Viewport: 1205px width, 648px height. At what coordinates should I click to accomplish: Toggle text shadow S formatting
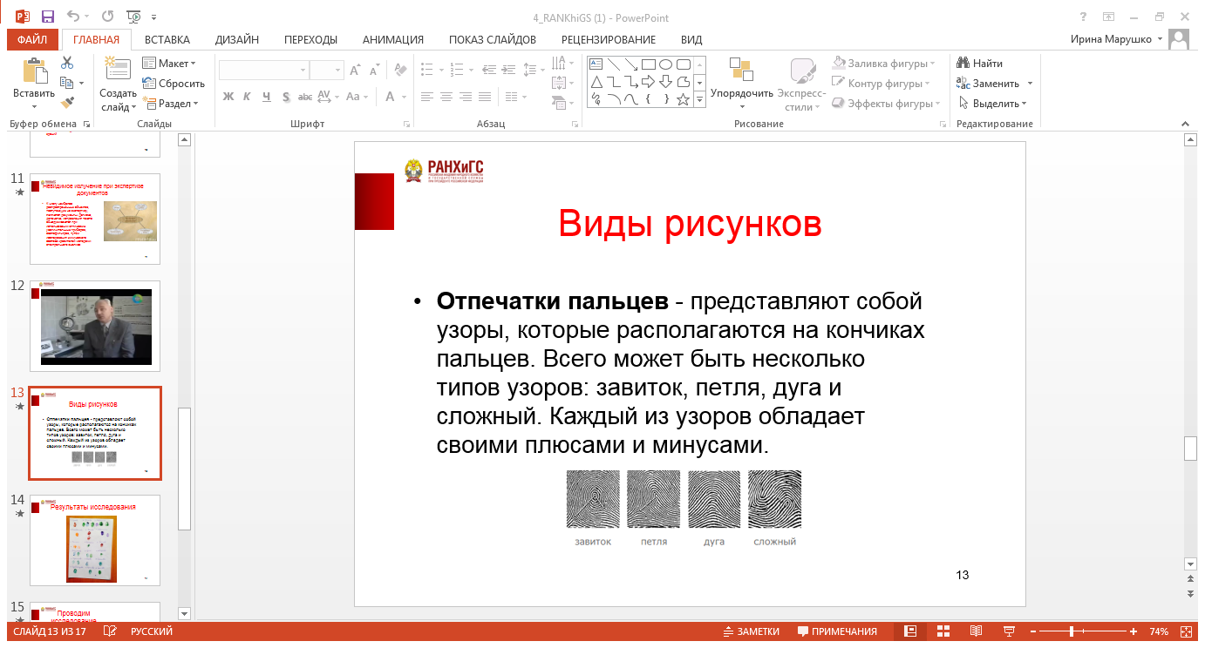tap(285, 97)
